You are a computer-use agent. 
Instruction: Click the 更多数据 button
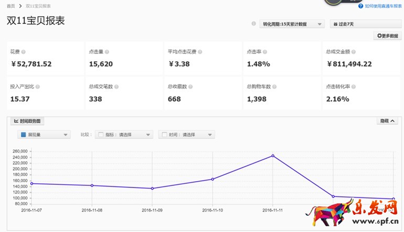pos(387,36)
